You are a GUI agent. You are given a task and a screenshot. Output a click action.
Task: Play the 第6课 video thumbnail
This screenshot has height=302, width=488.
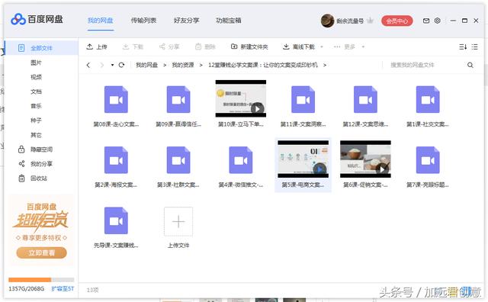pos(365,159)
